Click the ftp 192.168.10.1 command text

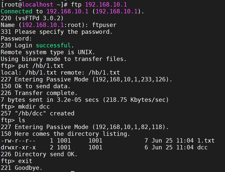tap(99, 4)
